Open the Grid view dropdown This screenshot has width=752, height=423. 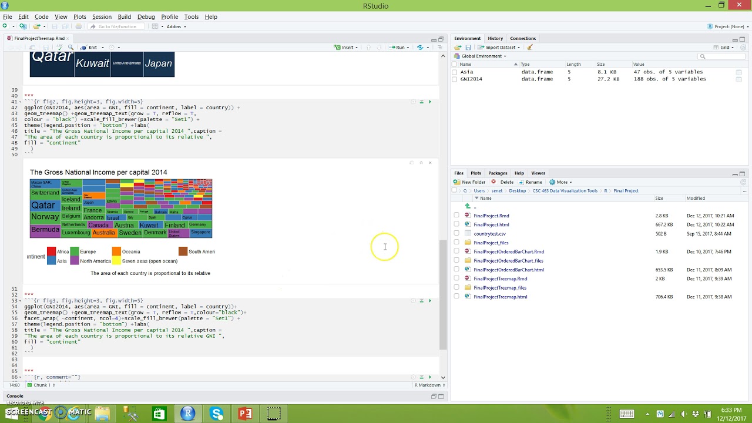(724, 48)
